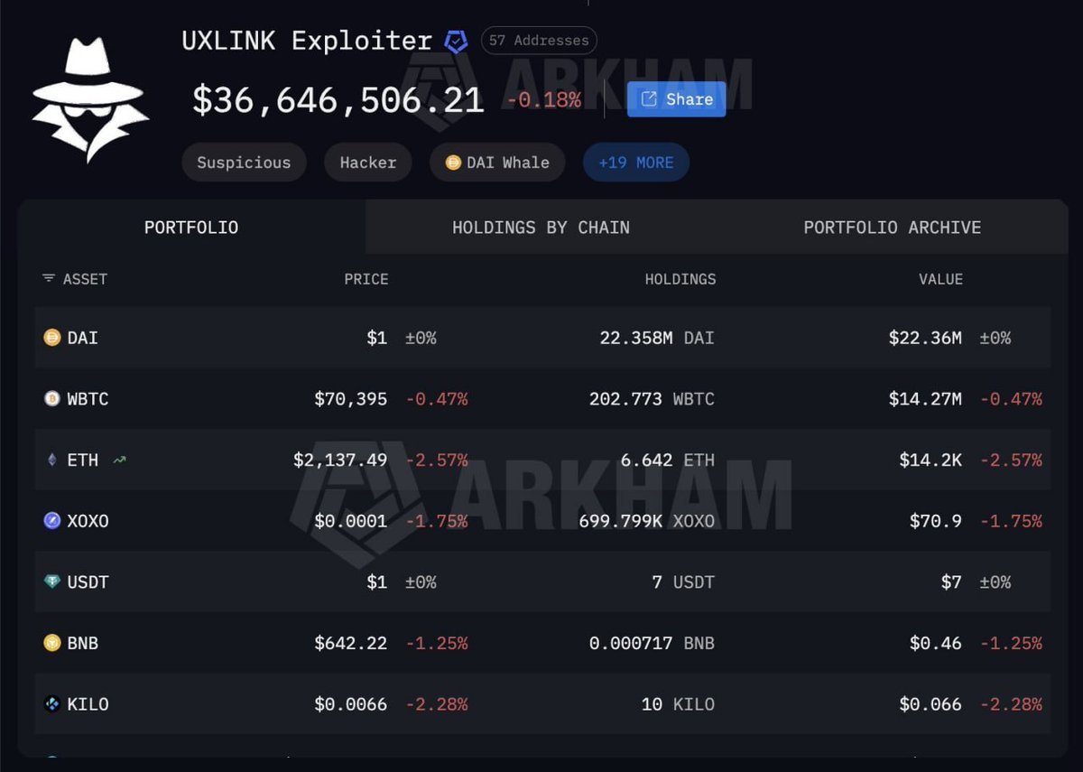Click the verified badge beside UXLINK Exploiter
The height and width of the screenshot is (772, 1083).
[453, 40]
